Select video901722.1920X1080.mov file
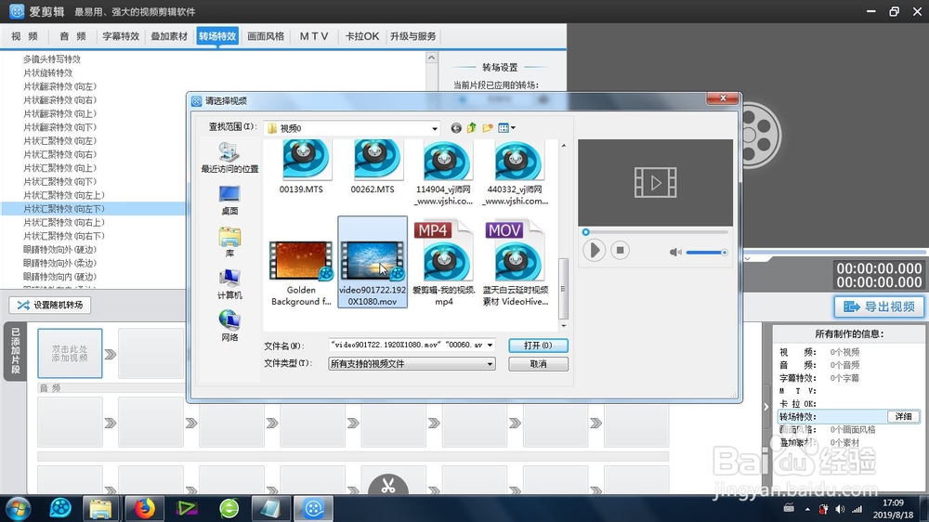The height and width of the screenshot is (522, 929). 373,262
